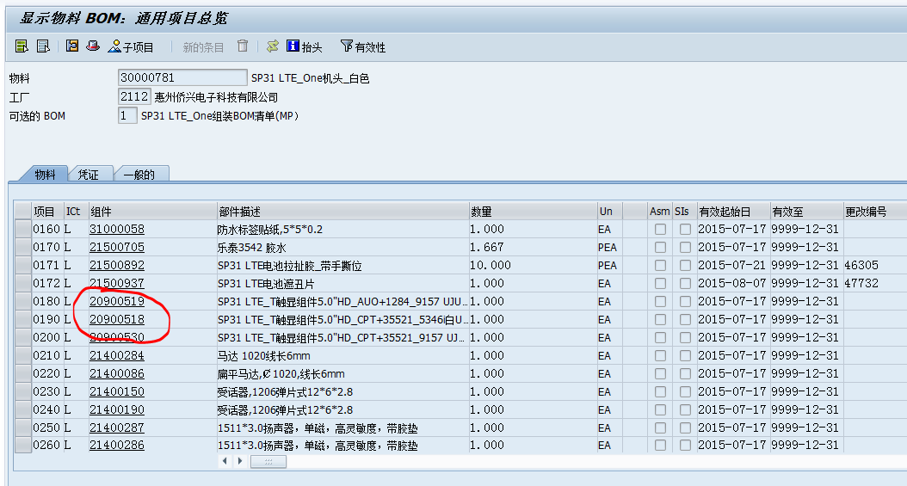Screen dimensions: 907x486
Task: Click the 数量 column header
Action: click(533, 211)
